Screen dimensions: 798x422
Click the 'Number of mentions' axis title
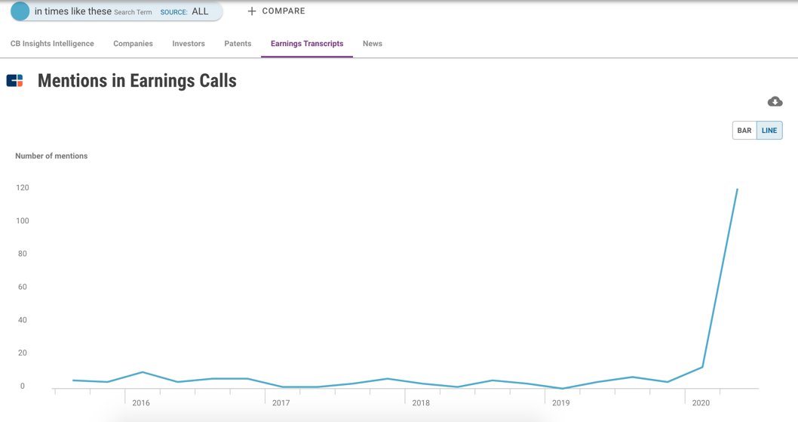[51, 156]
